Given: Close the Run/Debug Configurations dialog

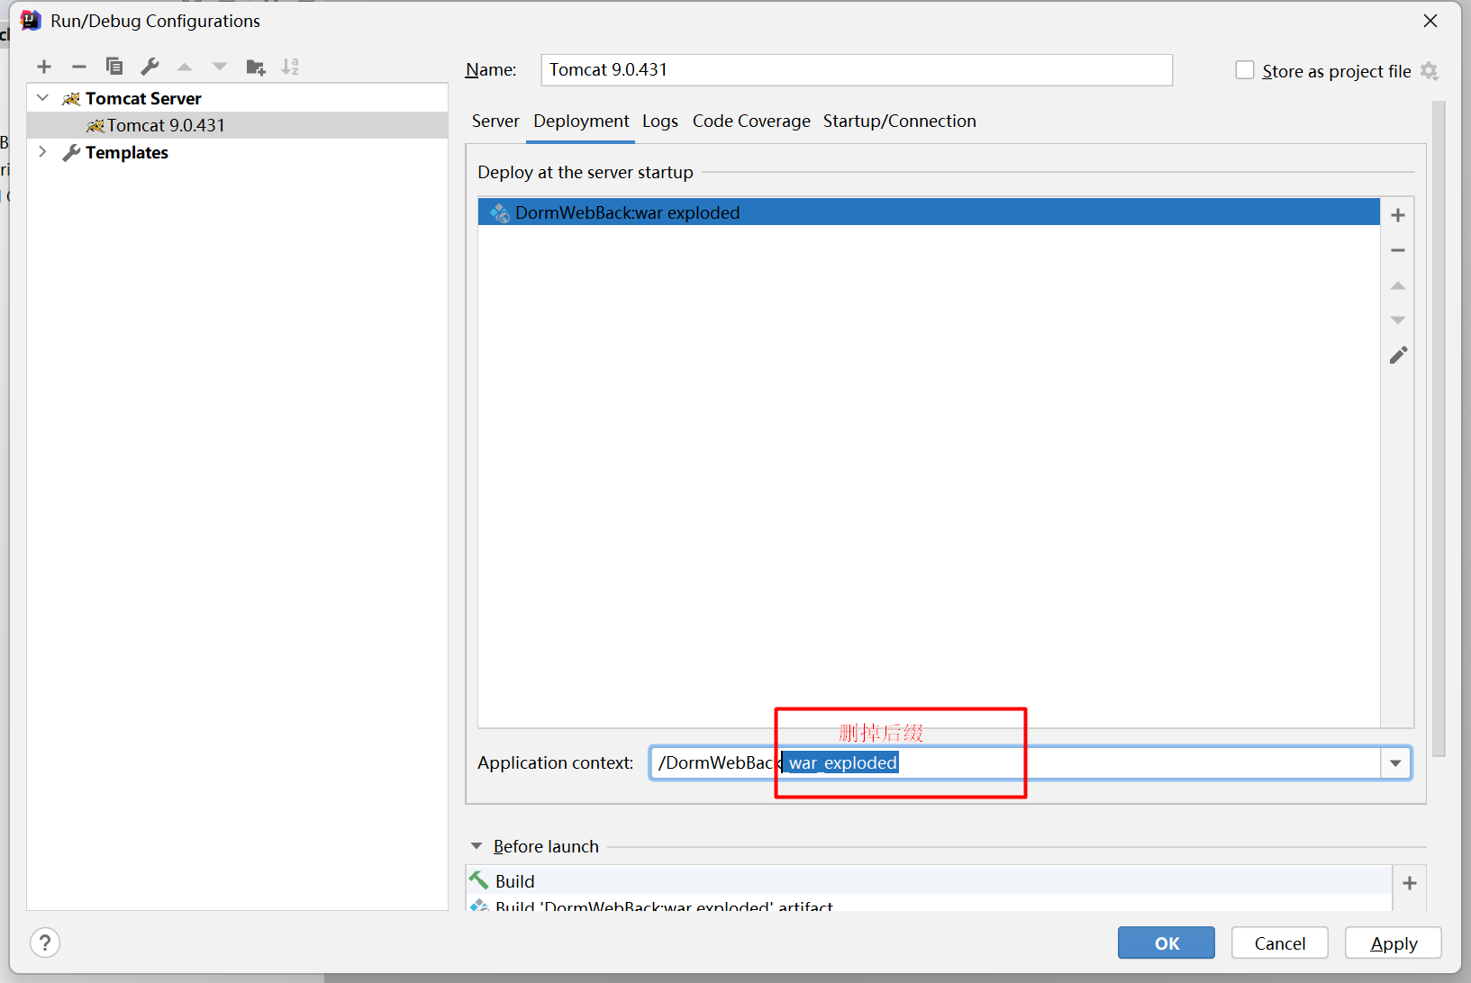Looking at the screenshot, I should [1430, 21].
